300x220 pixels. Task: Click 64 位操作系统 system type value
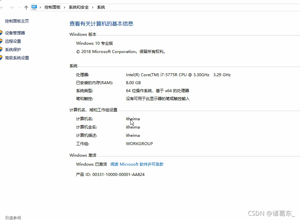click(157, 91)
